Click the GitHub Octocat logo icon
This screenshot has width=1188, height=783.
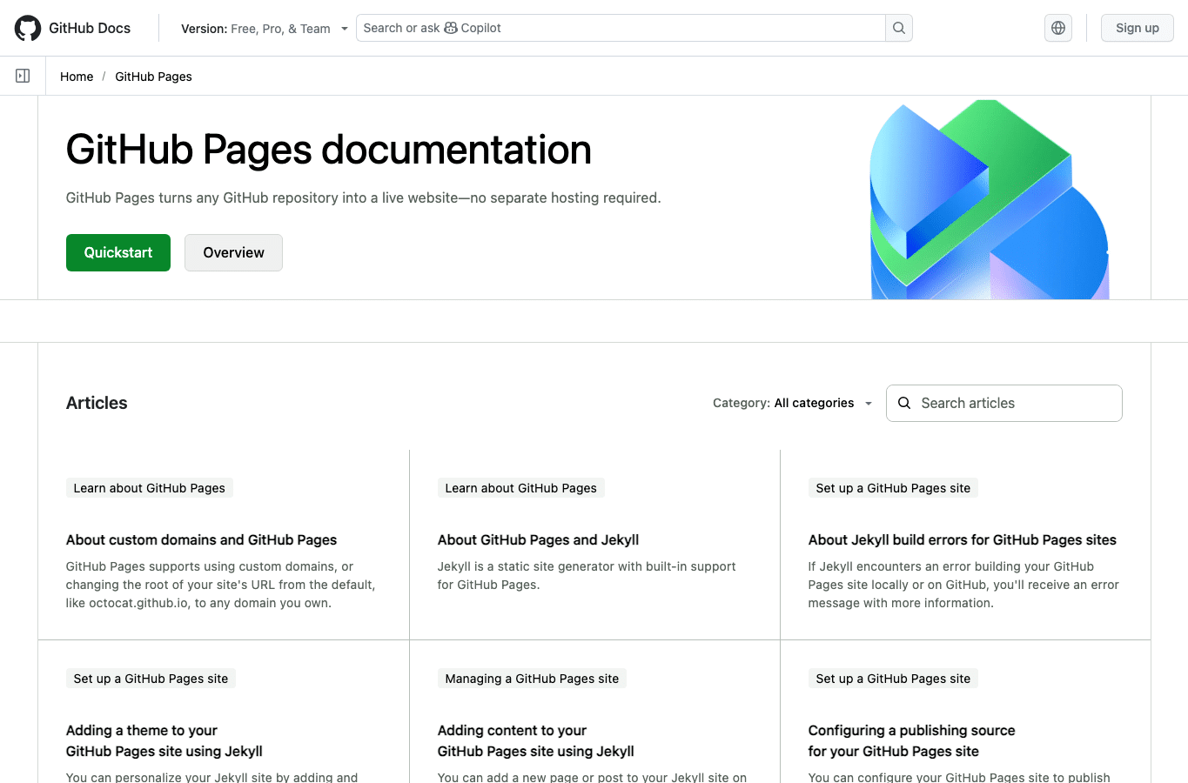[28, 28]
